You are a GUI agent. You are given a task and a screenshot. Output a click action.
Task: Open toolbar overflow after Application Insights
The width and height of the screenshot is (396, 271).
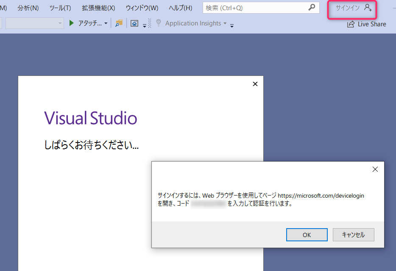pos(232,25)
